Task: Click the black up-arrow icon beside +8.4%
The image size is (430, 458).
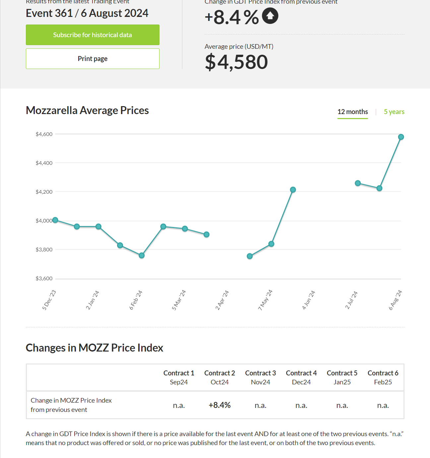Action: click(270, 16)
